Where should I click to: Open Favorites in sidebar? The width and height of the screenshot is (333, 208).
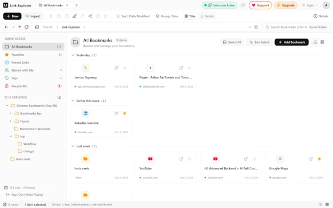coord(33,54)
